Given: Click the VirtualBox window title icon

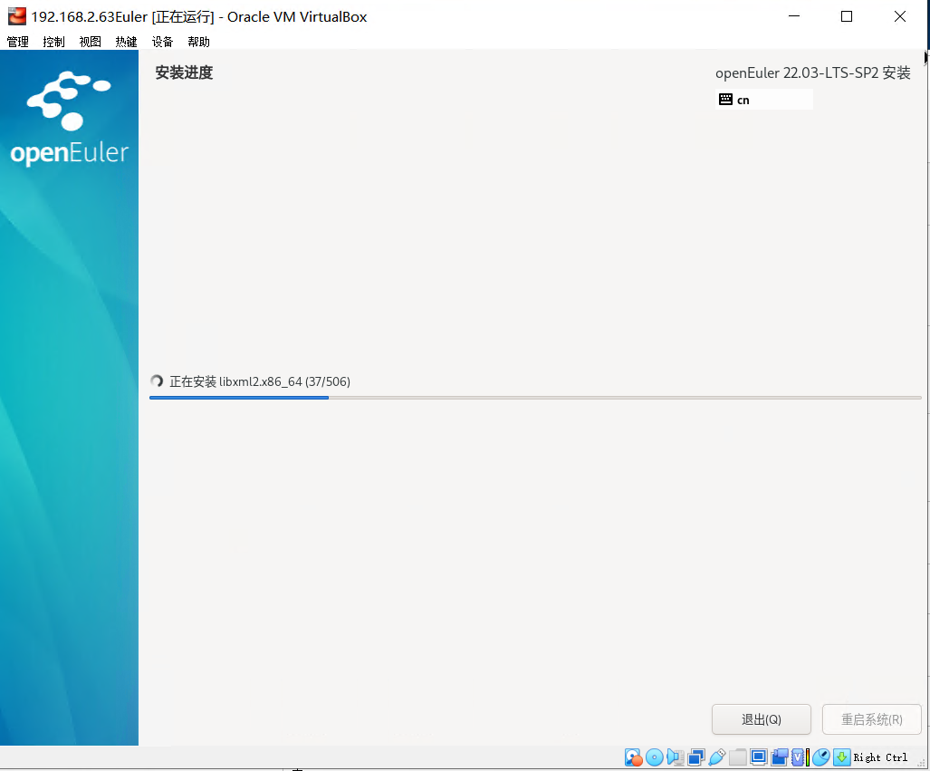Looking at the screenshot, I should coord(16,16).
